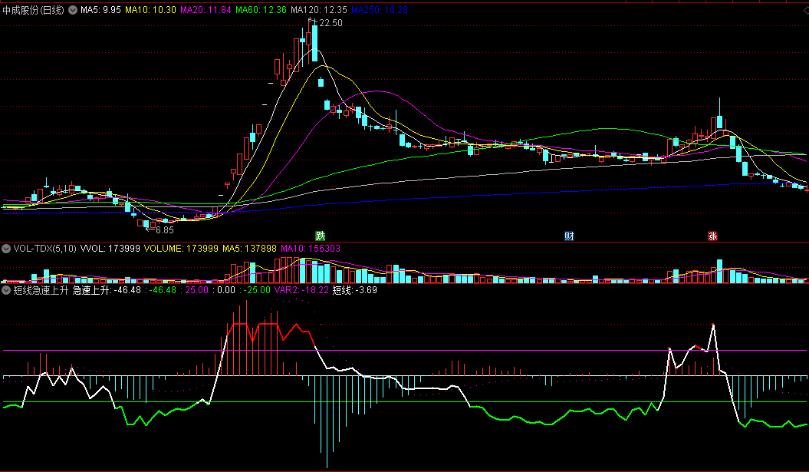Select the VVOL: 173999 value
Screen dimensions: 809x472
pos(110,249)
